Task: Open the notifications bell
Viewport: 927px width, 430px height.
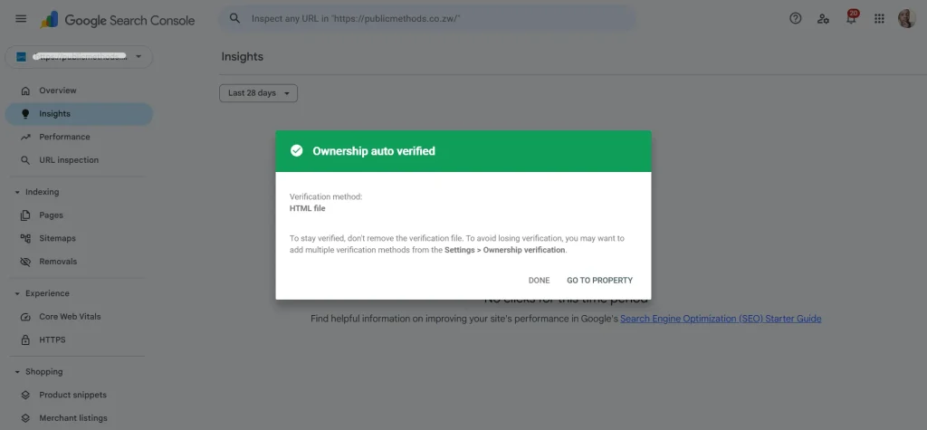Action: [851, 19]
